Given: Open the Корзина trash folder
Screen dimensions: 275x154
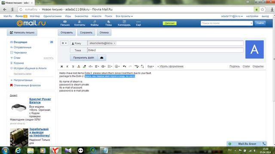Looking at the screenshot, I should coord(18,63).
